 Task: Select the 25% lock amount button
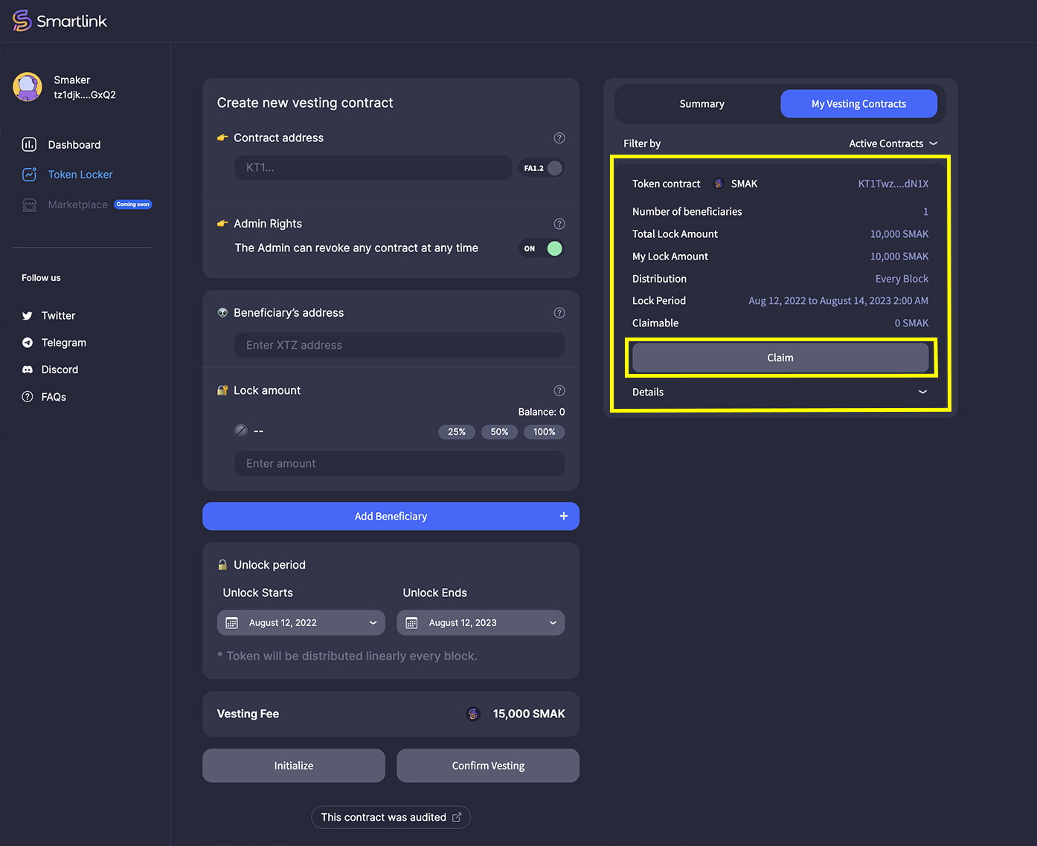pyautogui.click(x=457, y=432)
